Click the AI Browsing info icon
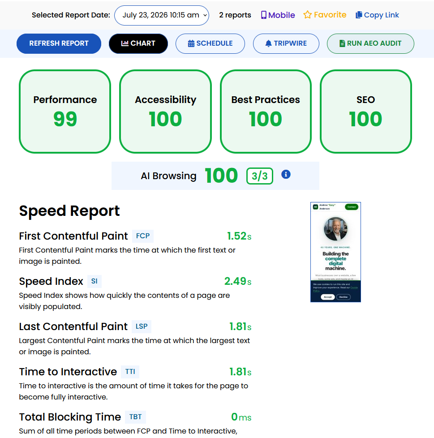 tap(286, 174)
